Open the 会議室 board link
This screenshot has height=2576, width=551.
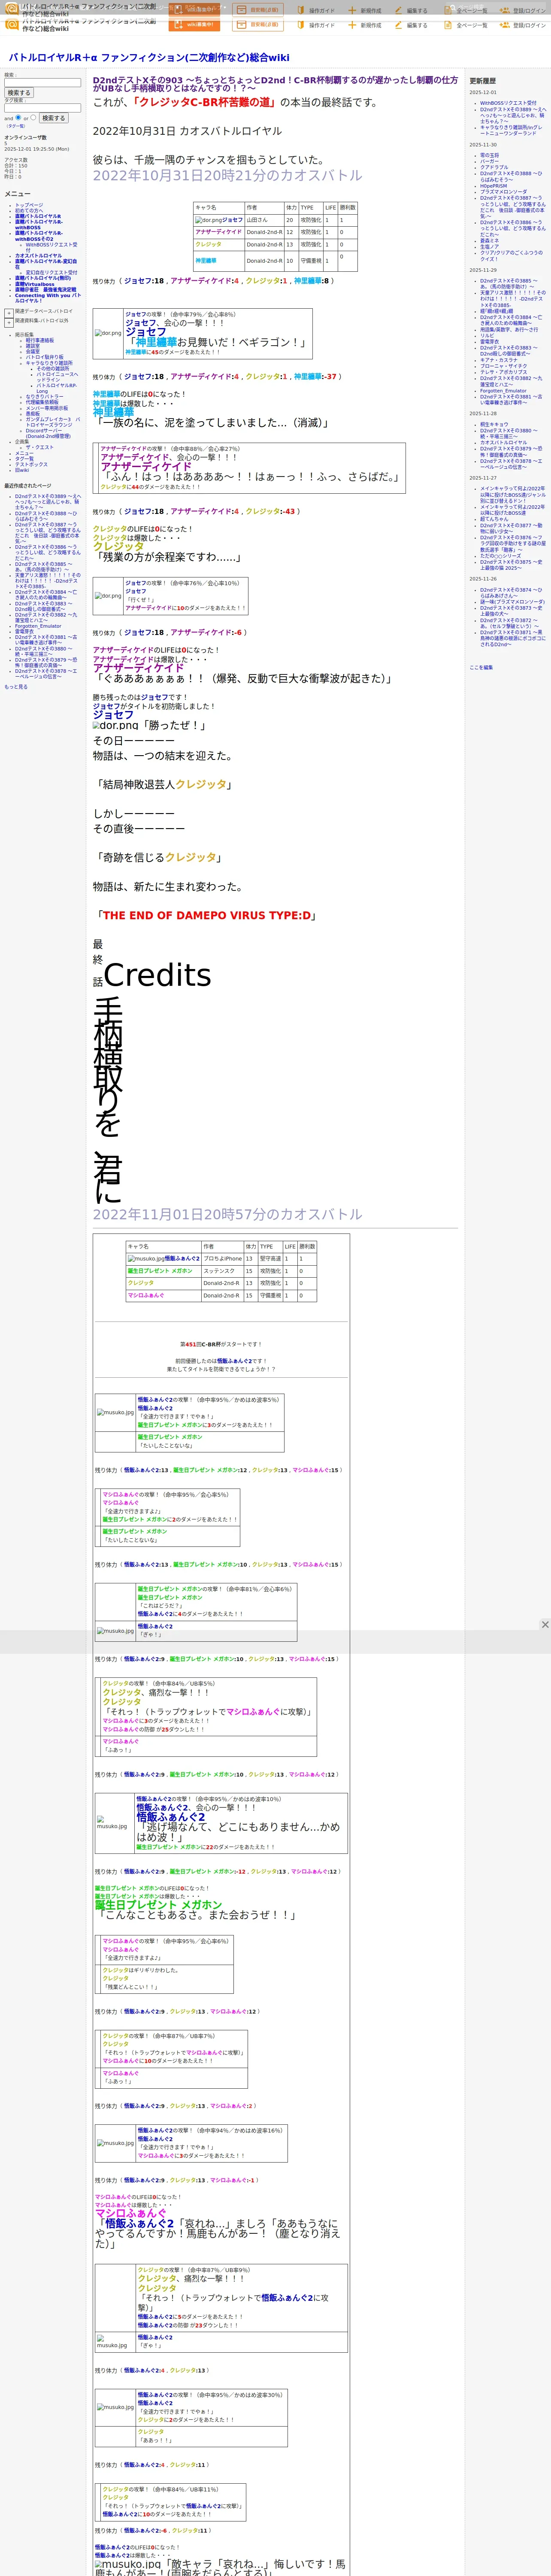coord(33,352)
